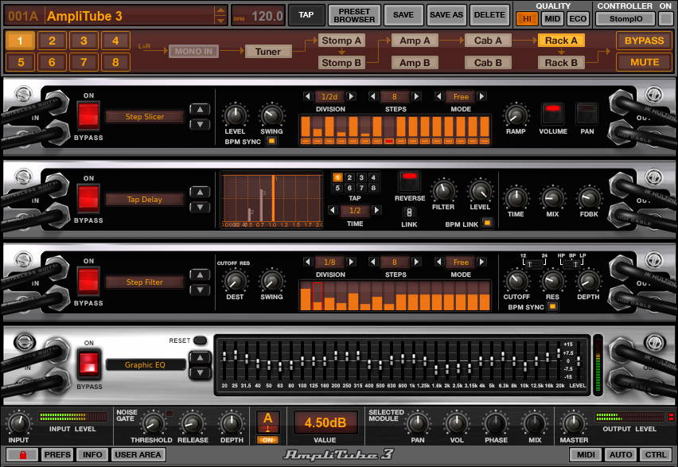This screenshot has height=467, width=678.
Task: Toggle the Step Slicer PAN button
Action: [586, 113]
